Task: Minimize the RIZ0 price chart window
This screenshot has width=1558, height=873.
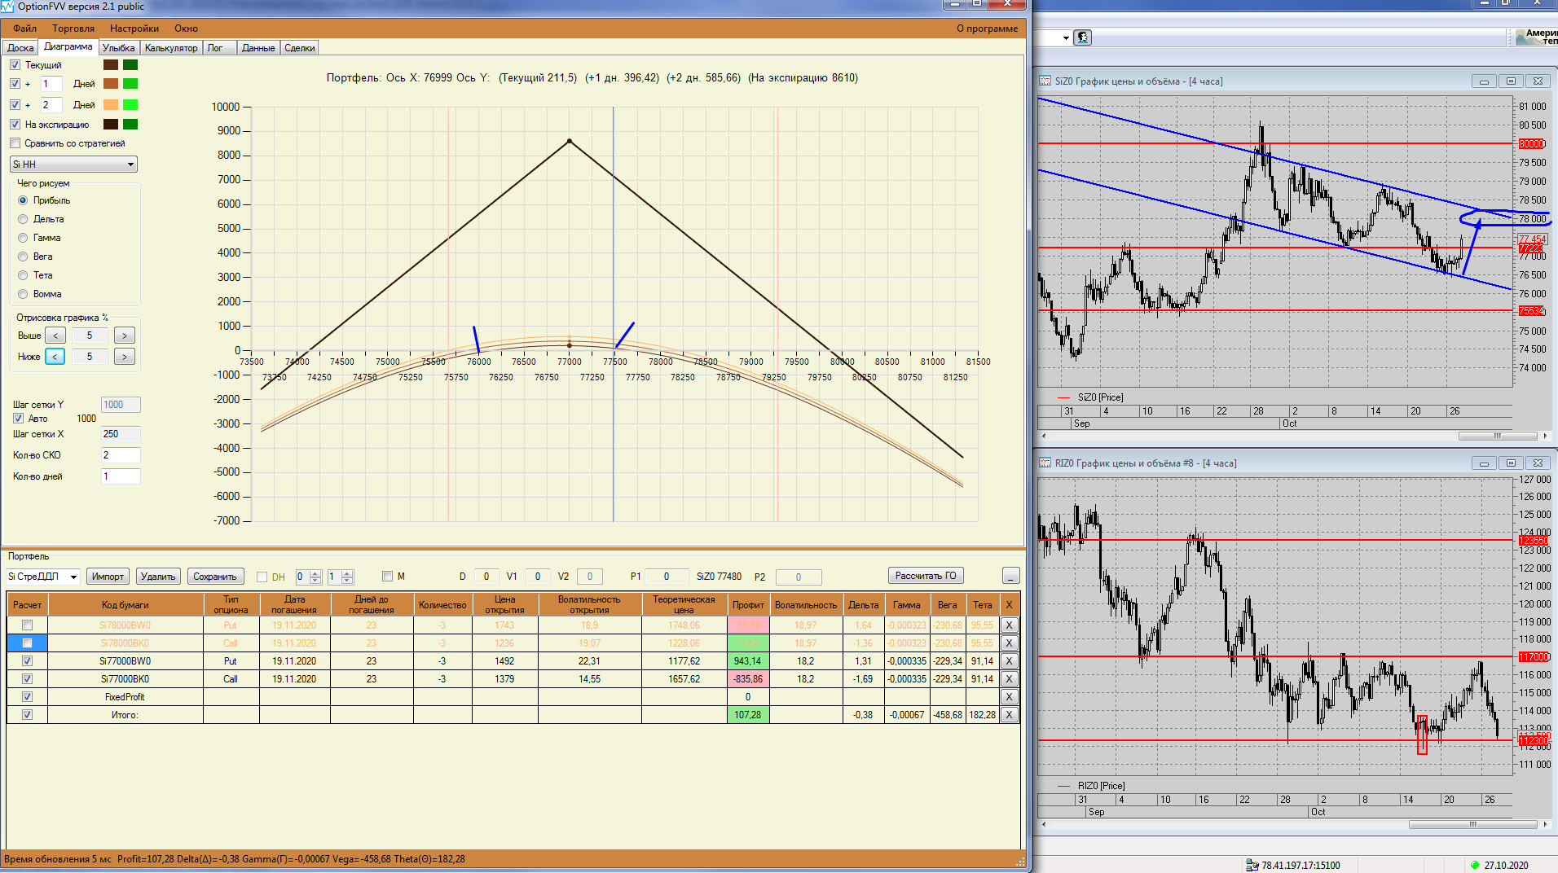Action: tap(1484, 463)
